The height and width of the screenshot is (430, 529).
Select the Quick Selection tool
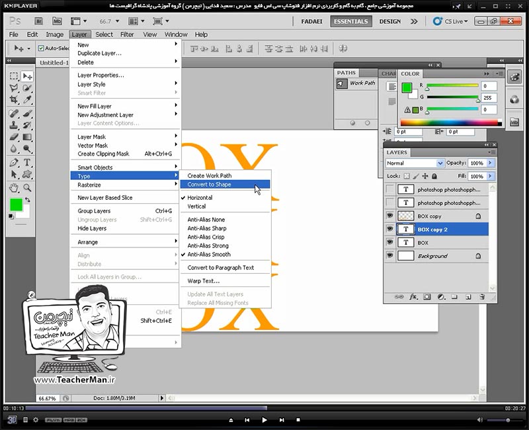pyautogui.click(x=27, y=88)
